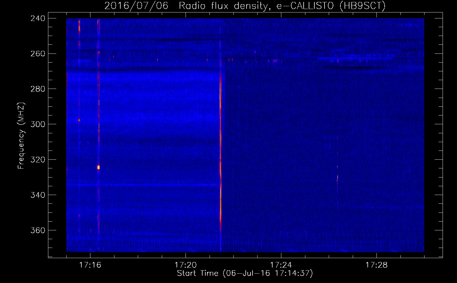Select the 300 frequency axis label
Viewport: 457px width, 283px height.
[x=38, y=125]
